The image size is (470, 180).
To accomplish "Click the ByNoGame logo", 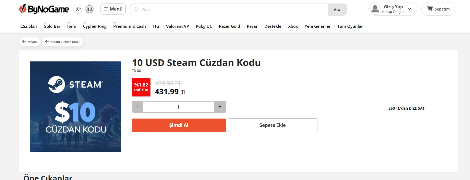I will coord(44,9).
